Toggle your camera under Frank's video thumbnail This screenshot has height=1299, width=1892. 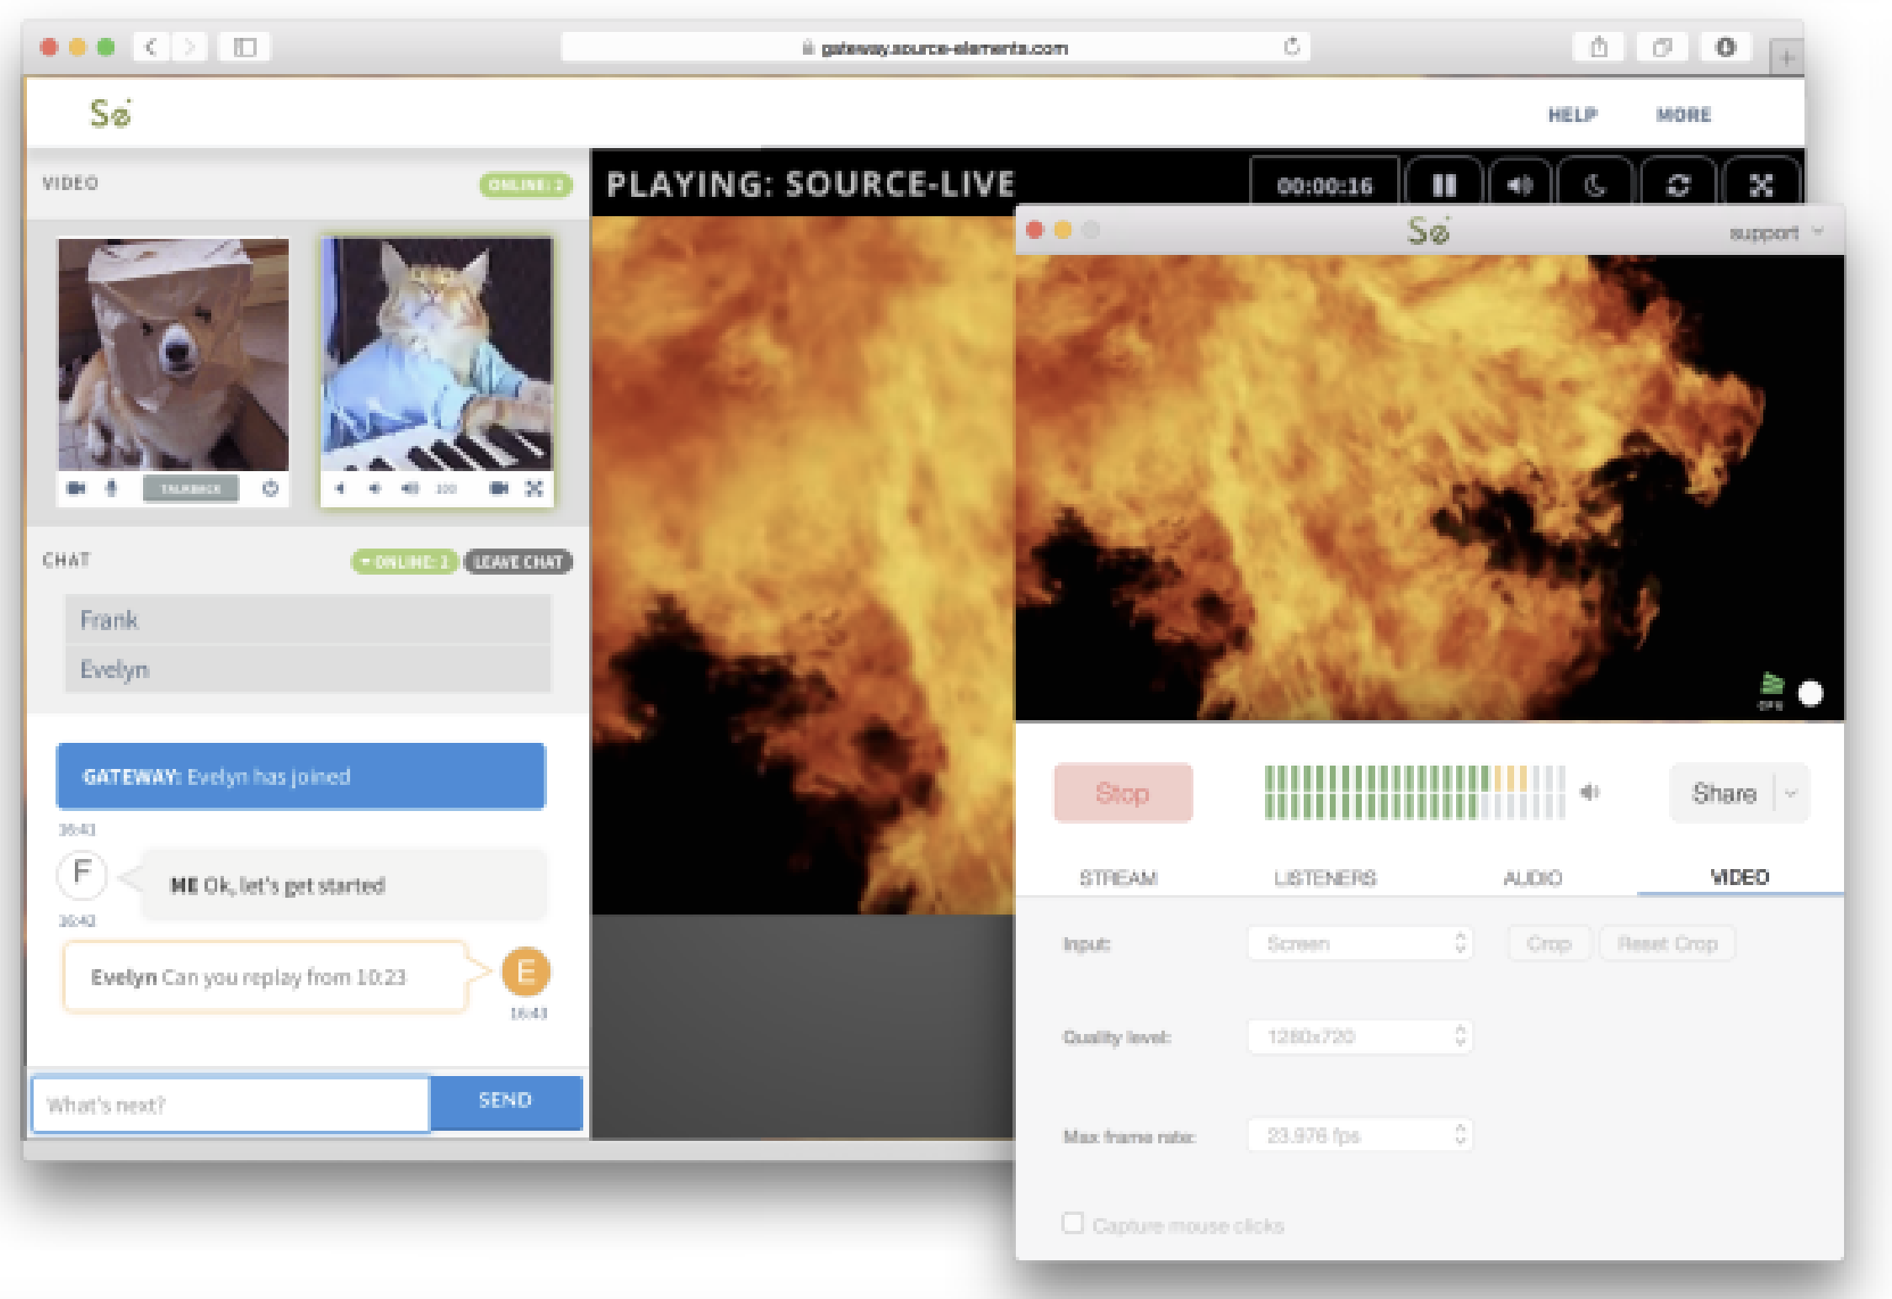point(77,488)
